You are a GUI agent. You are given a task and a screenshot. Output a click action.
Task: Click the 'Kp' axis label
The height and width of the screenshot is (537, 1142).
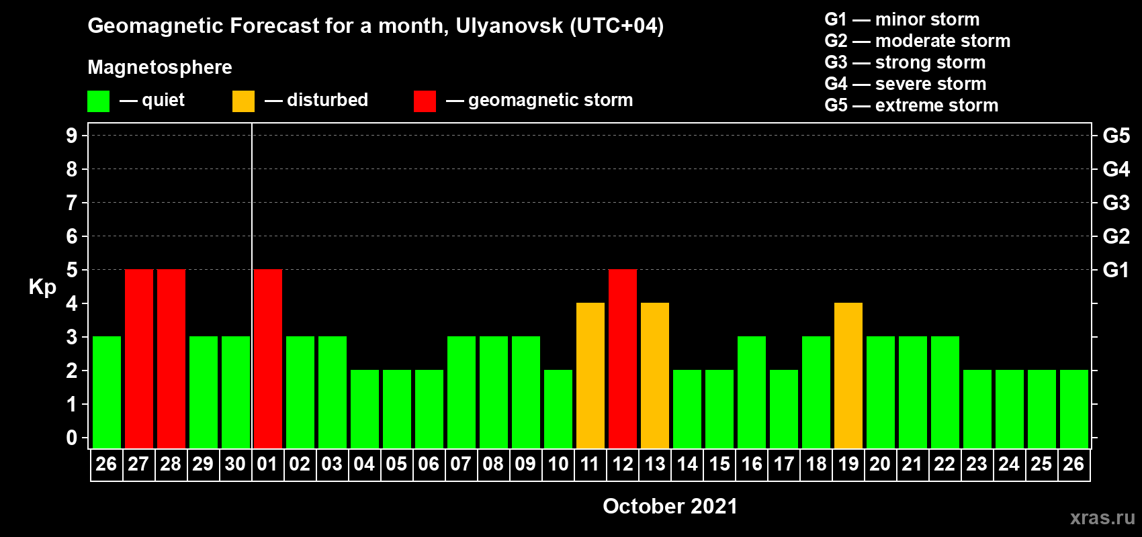42,287
